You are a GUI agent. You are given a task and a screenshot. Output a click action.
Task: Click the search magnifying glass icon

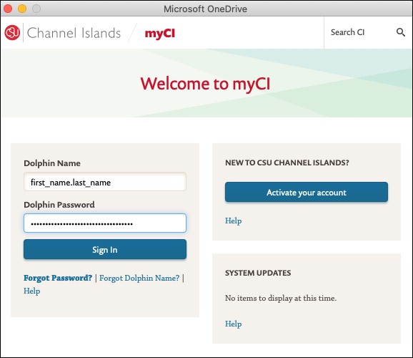[x=401, y=32]
